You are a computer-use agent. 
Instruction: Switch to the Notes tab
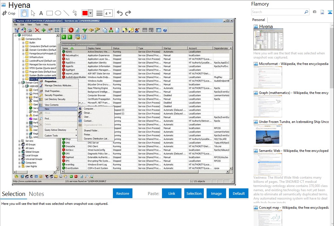click(37, 194)
